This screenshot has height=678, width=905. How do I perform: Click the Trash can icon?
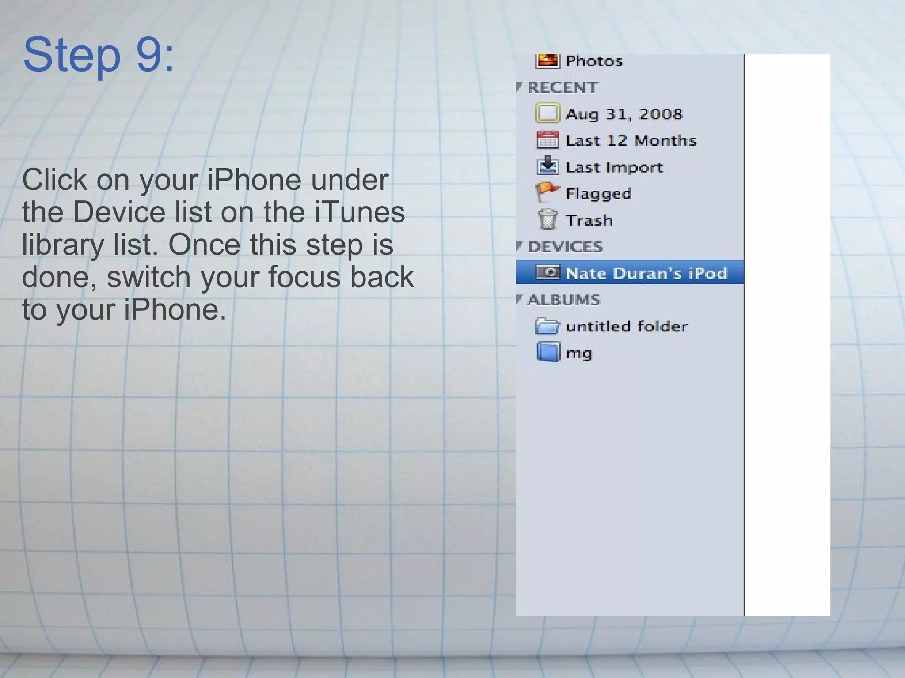(x=548, y=219)
